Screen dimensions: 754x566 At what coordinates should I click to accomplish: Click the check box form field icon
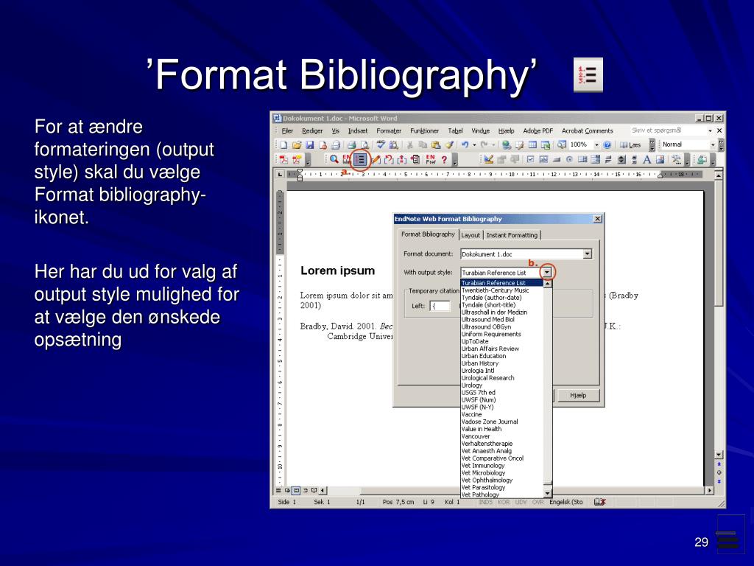click(530, 159)
